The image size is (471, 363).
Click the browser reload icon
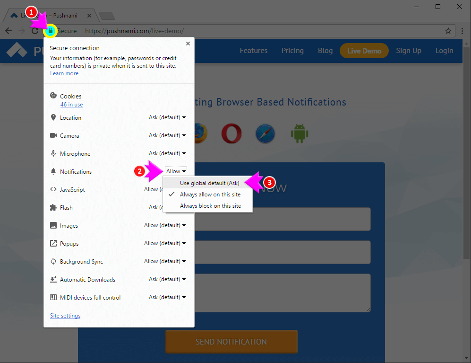35,31
